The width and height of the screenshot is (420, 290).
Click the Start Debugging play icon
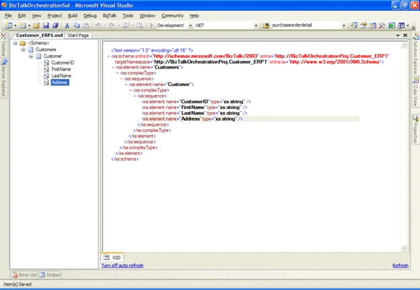pos(151,26)
